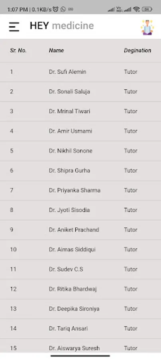The image size is (161, 359).
Task: Choose Dr. Mrinal Tiwari from the list
Action: pyautogui.click(x=80, y=111)
